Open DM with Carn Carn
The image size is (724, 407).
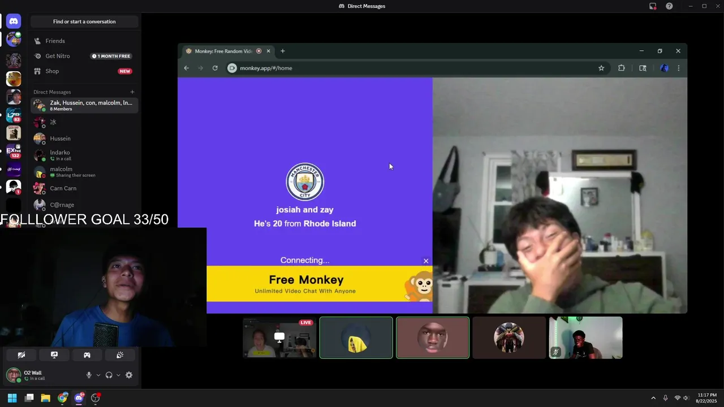[84, 188]
